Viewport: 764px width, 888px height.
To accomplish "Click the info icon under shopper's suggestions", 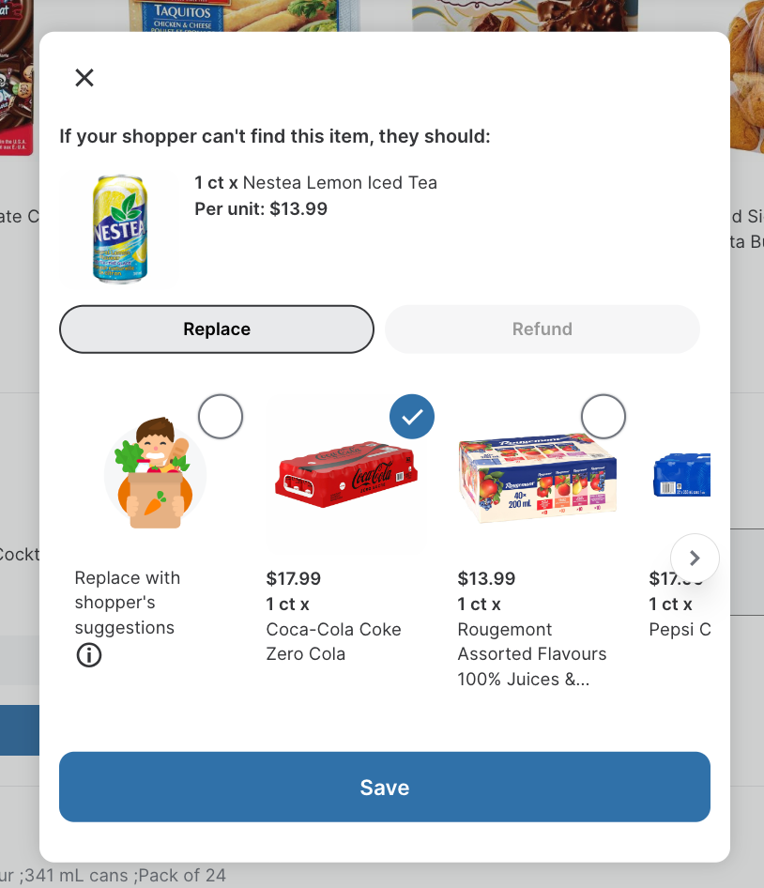I will (89, 655).
